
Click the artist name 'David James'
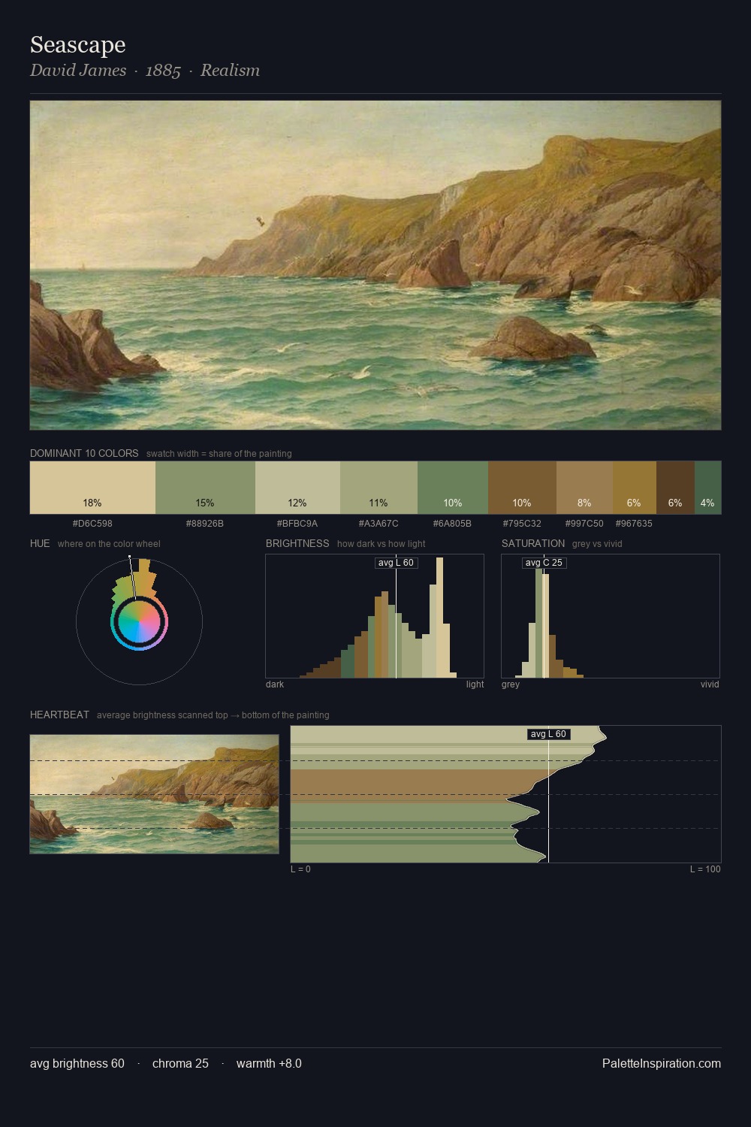78,71
